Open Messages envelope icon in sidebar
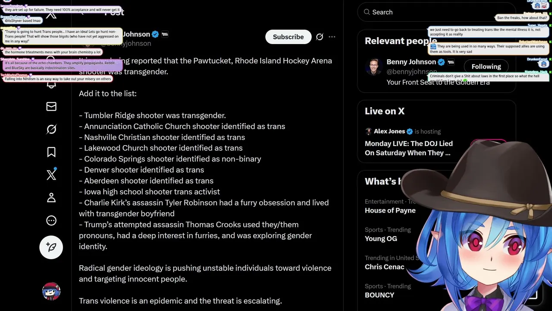Viewport: 552px width, 311px height. pyautogui.click(x=51, y=106)
